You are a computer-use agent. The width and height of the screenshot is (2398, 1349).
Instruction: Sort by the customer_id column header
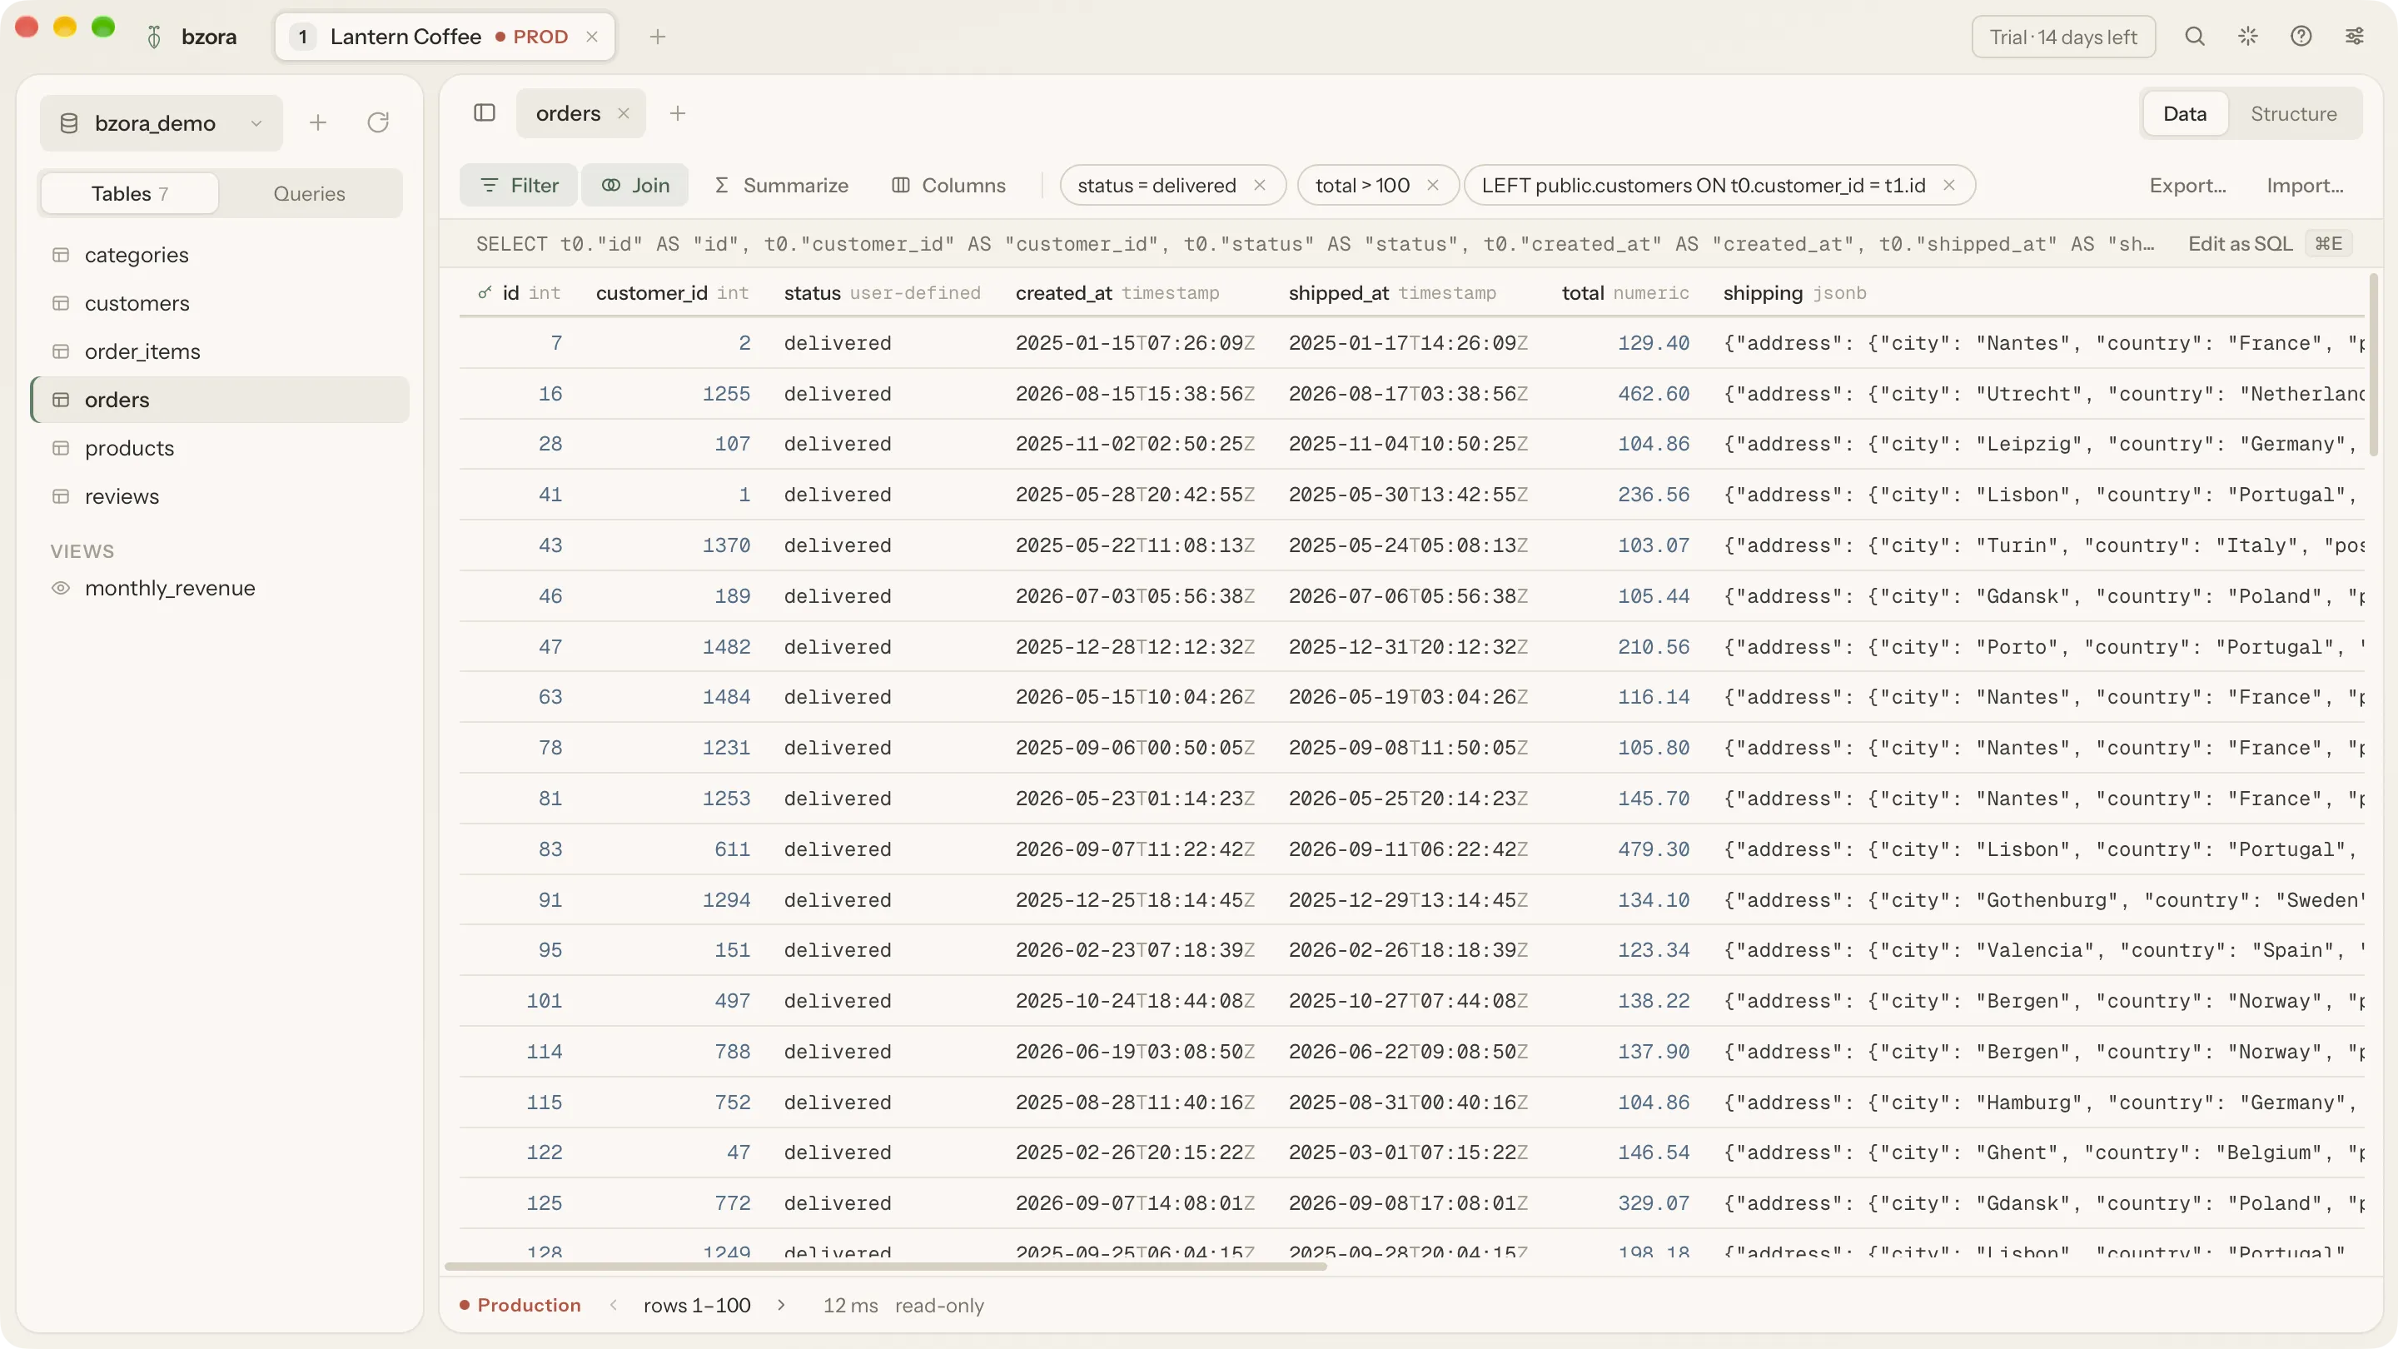click(x=672, y=292)
